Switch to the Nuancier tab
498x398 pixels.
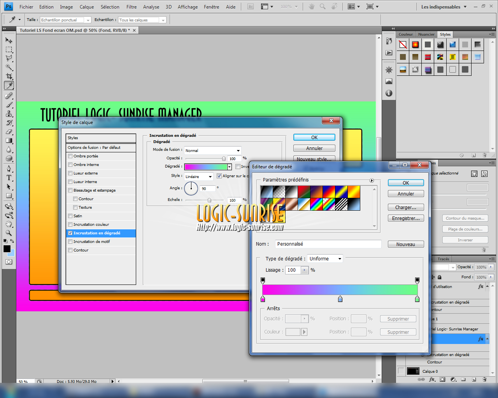click(x=426, y=34)
